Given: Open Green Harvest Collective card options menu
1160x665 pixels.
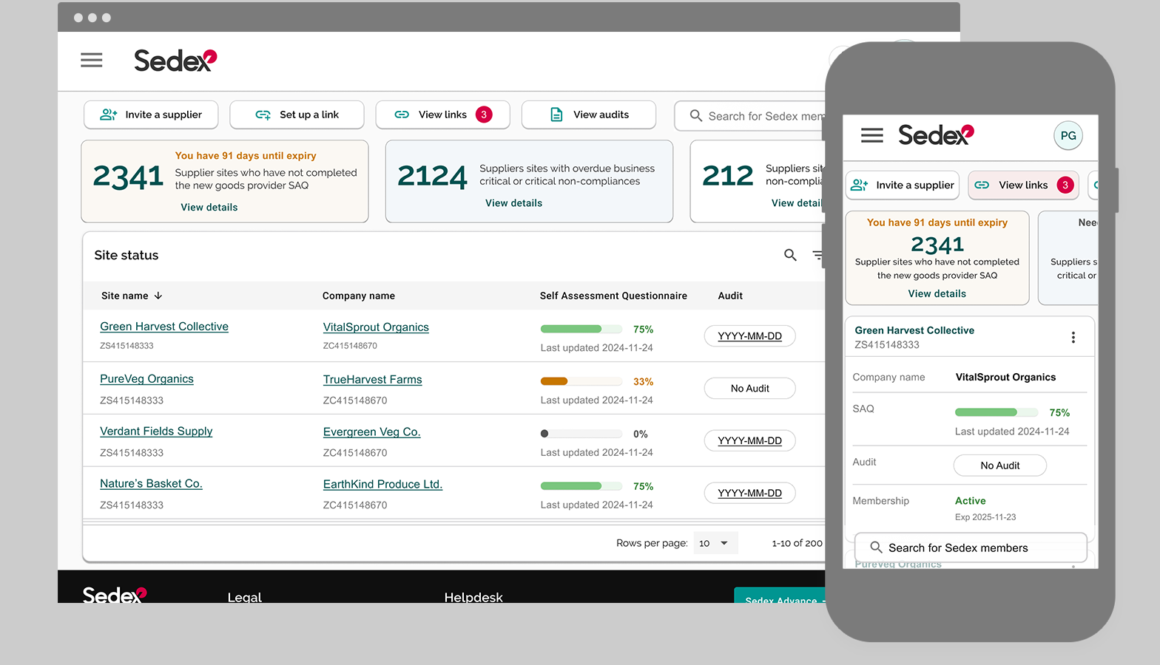Looking at the screenshot, I should click(x=1073, y=338).
